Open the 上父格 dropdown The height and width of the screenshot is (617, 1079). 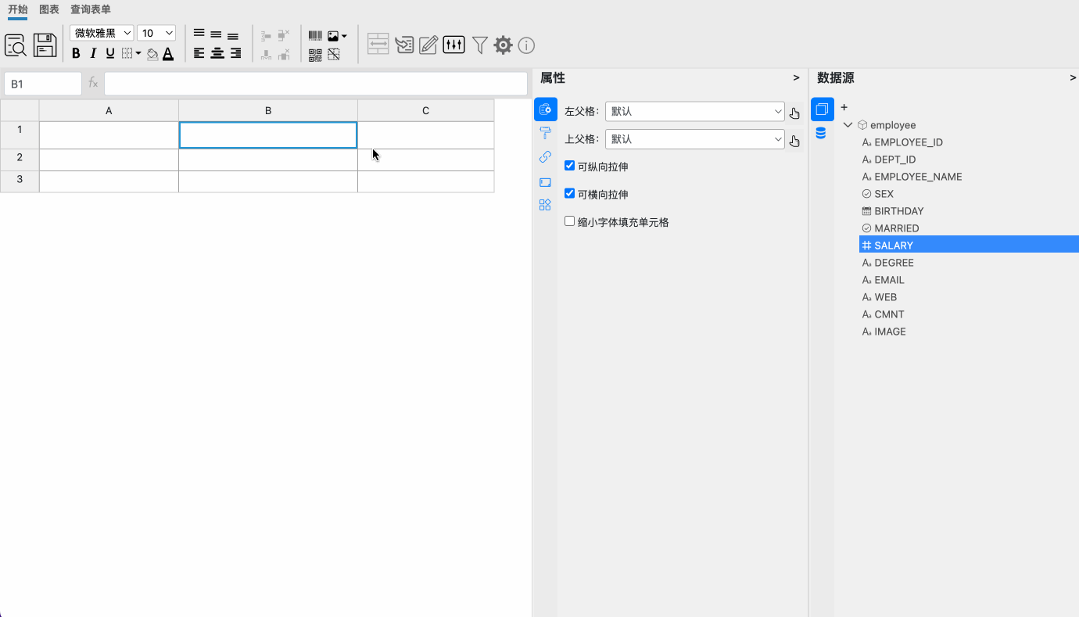click(x=695, y=139)
